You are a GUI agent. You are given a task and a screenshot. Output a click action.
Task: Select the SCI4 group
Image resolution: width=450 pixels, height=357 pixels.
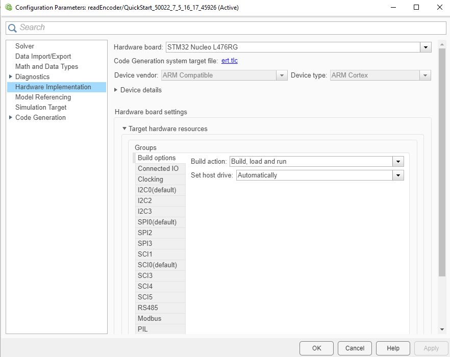pos(160,287)
